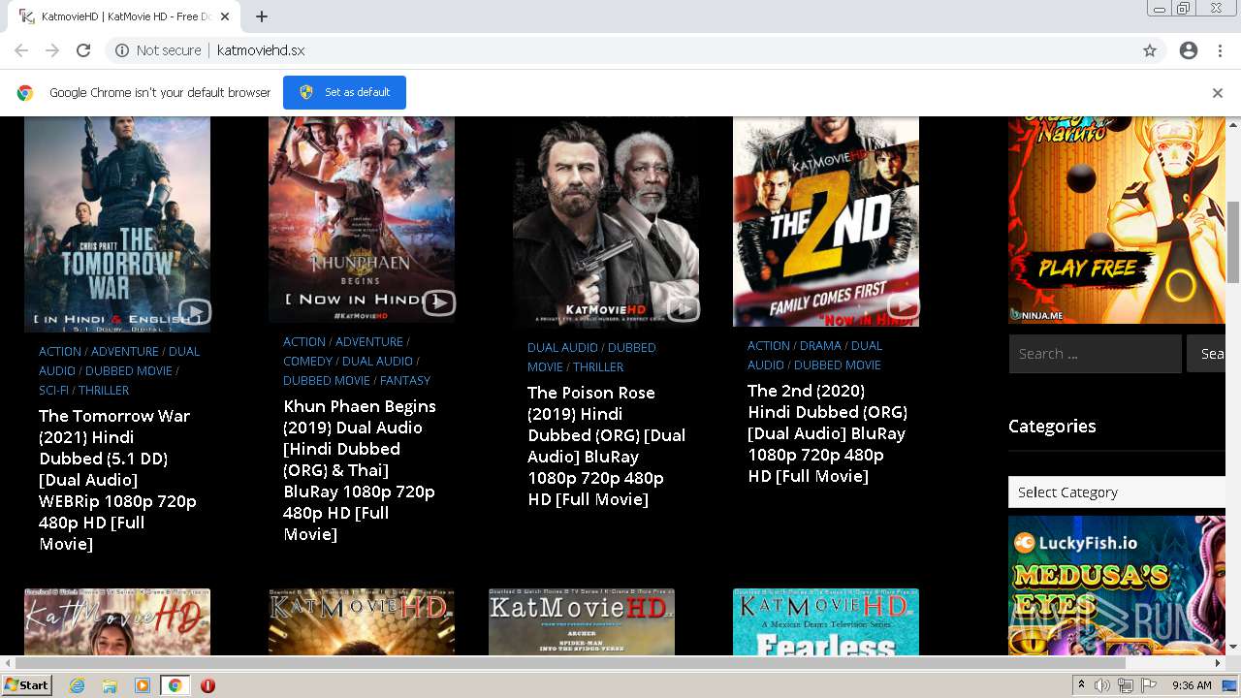The height and width of the screenshot is (698, 1241).
Task: Open the Not secure site info icon
Action: pos(122,50)
